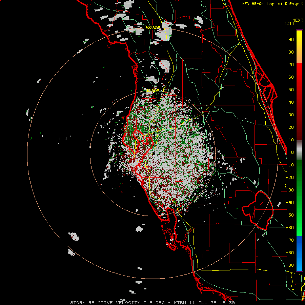
Task: Click the -80 scale value
Action: [290, 253]
